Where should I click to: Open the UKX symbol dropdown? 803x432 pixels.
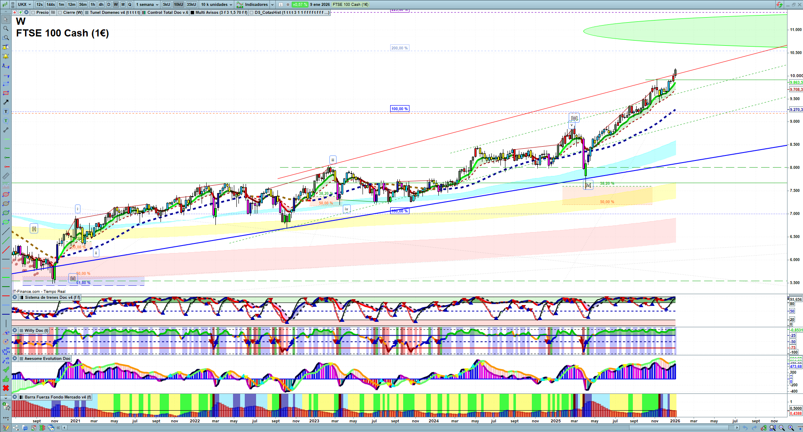(x=24, y=5)
